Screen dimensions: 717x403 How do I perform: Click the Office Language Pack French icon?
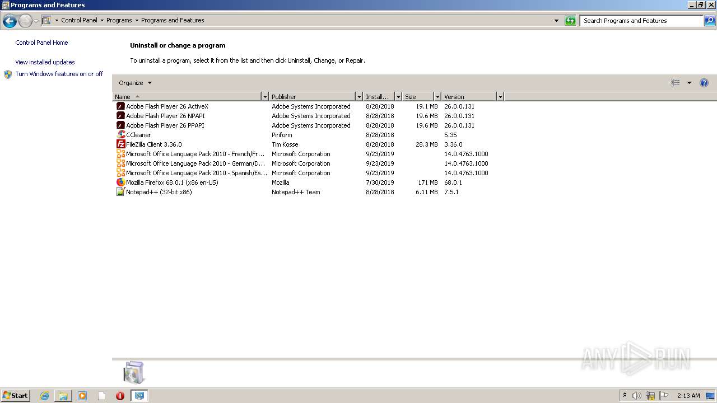pyautogui.click(x=120, y=154)
